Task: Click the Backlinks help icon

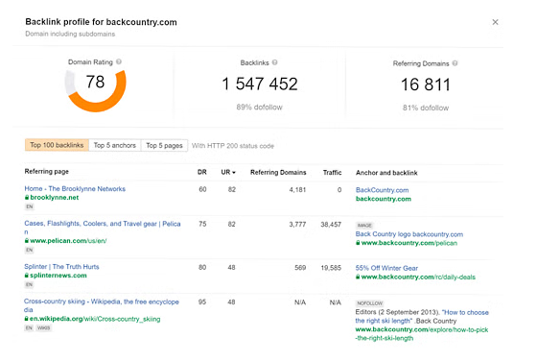Action: click(x=274, y=62)
